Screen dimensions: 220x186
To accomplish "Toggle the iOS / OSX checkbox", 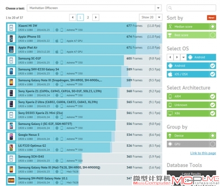I will tap(213, 74).
